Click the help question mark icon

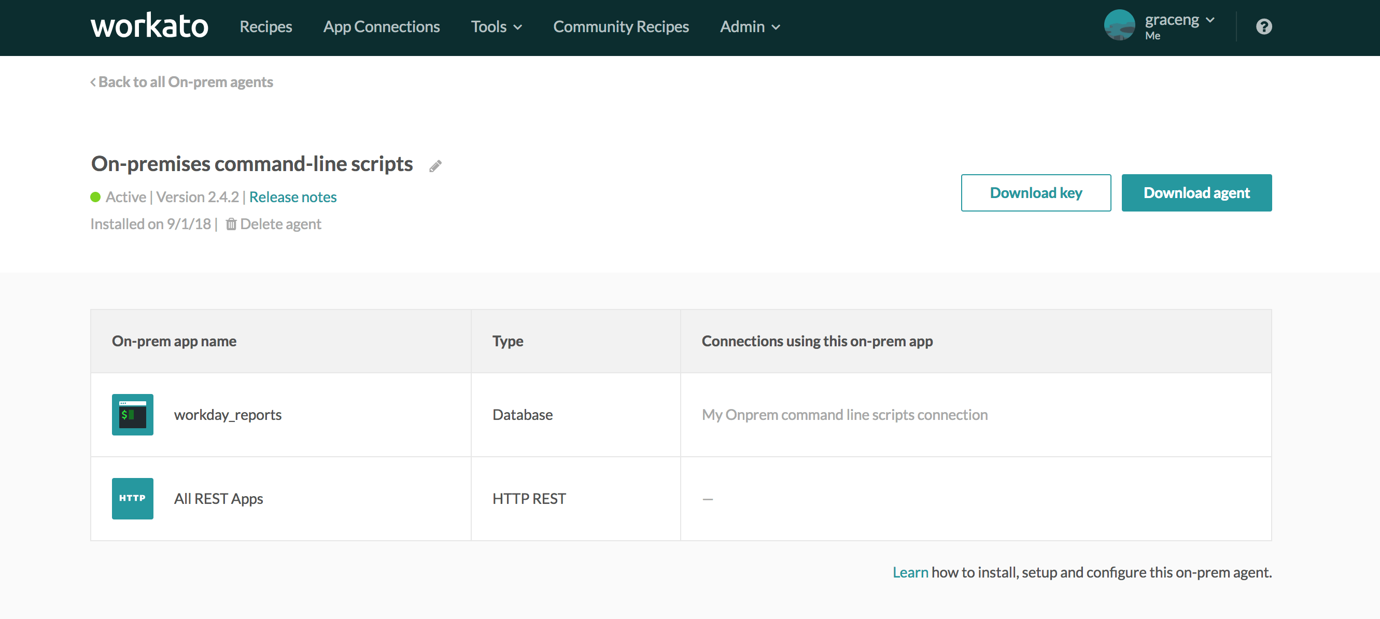[1263, 27]
